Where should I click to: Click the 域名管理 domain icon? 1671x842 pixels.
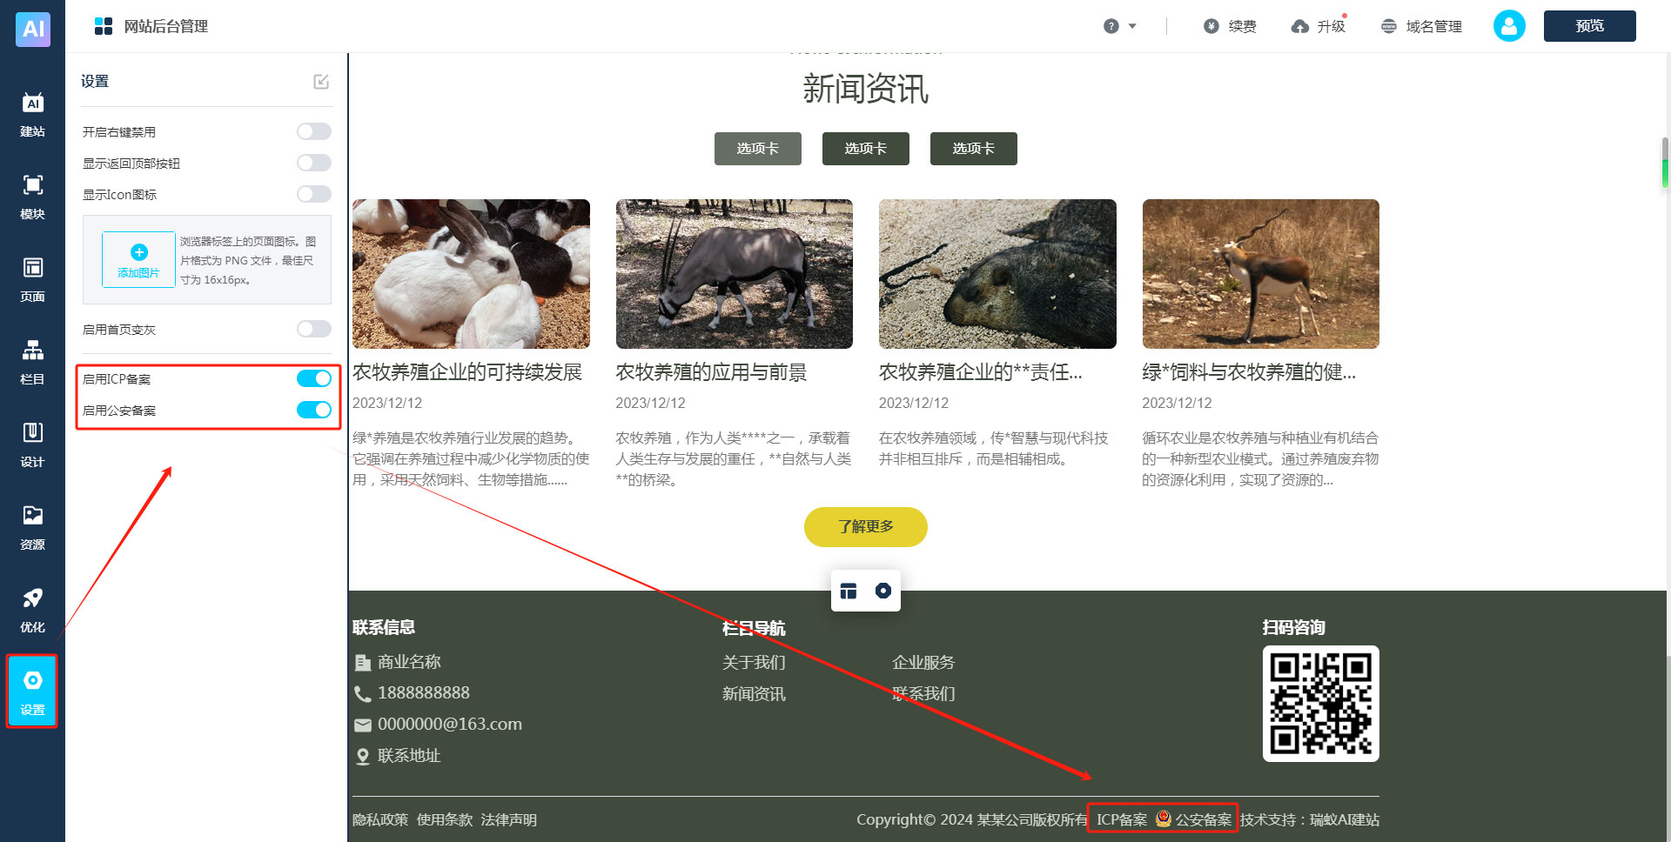1389,26
